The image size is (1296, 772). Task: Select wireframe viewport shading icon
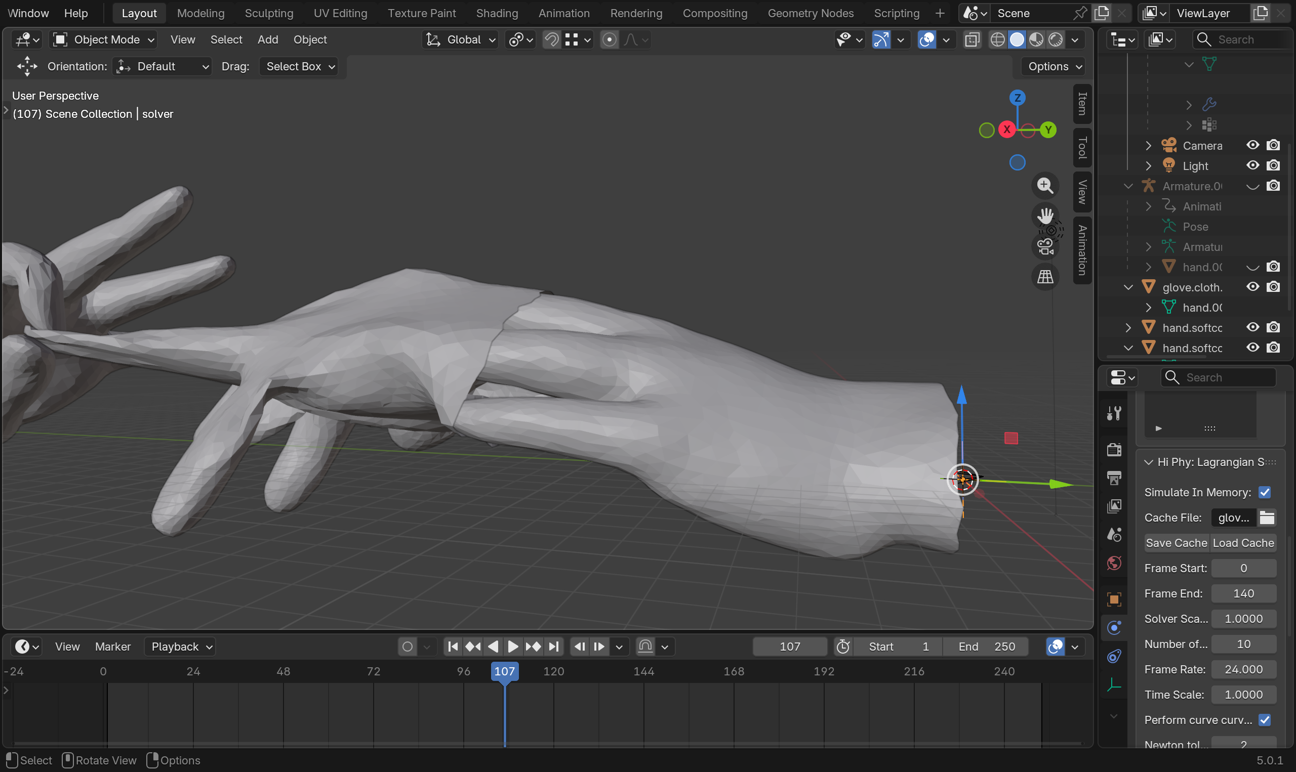coord(997,39)
